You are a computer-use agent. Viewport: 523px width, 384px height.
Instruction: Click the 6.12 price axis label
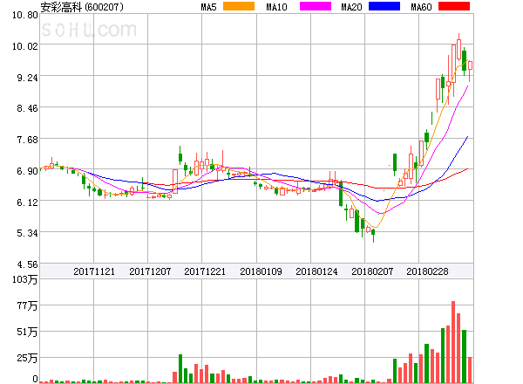click(27, 202)
